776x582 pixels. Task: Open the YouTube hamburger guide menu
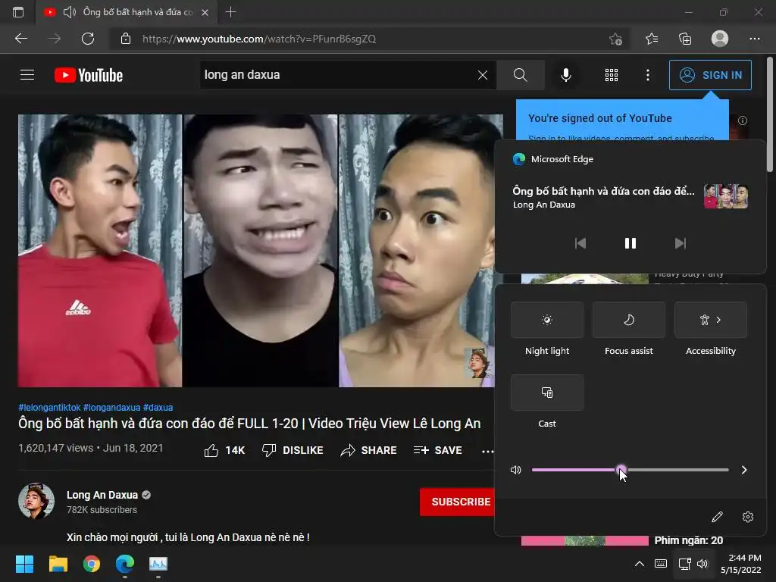coord(27,75)
